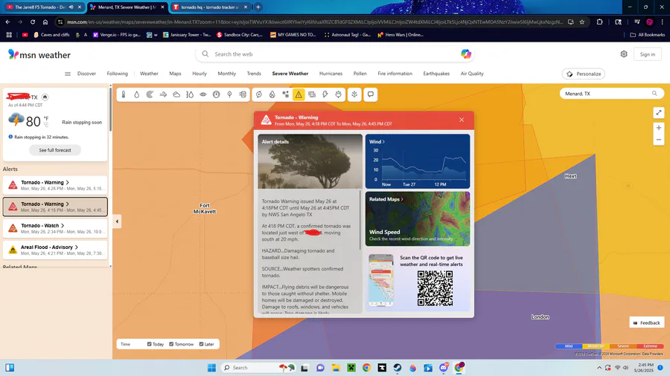Toggle the Tomorrow time checkbox

pos(171,344)
